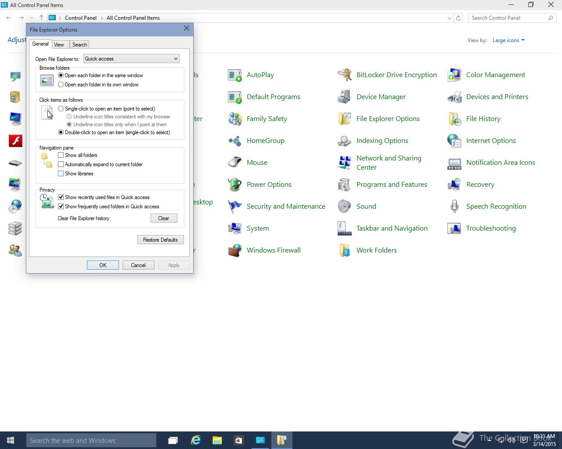
Task: Open the Windows Start button
Action: (x=11, y=440)
